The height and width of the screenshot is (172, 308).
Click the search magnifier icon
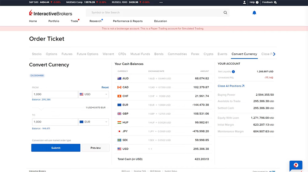tap(225, 13)
